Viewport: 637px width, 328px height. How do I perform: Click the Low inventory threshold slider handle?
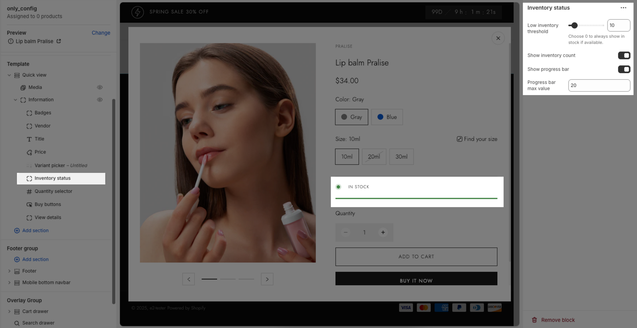click(x=574, y=25)
